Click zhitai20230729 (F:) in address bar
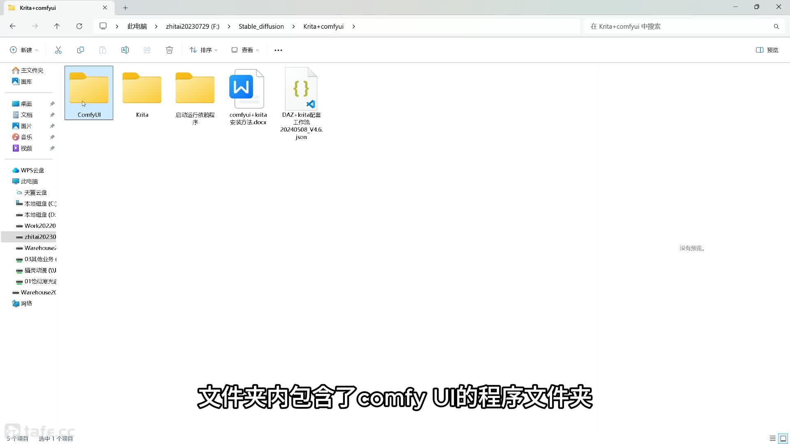The image size is (790, 444). (x=193, y=26)
